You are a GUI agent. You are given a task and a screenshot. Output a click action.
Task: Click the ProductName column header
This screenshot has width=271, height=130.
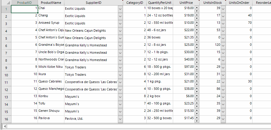point(51,3)
